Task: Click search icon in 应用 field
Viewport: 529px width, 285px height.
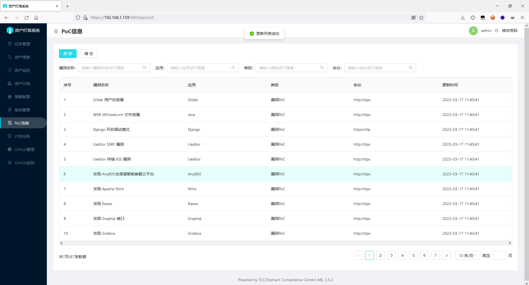Action: coord(233,68)
